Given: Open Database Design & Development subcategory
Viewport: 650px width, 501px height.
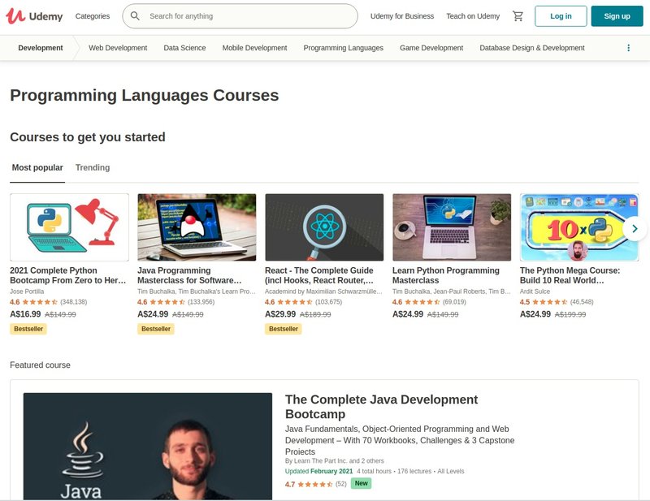Looking at the screenshot, I should tap(532, 48).
